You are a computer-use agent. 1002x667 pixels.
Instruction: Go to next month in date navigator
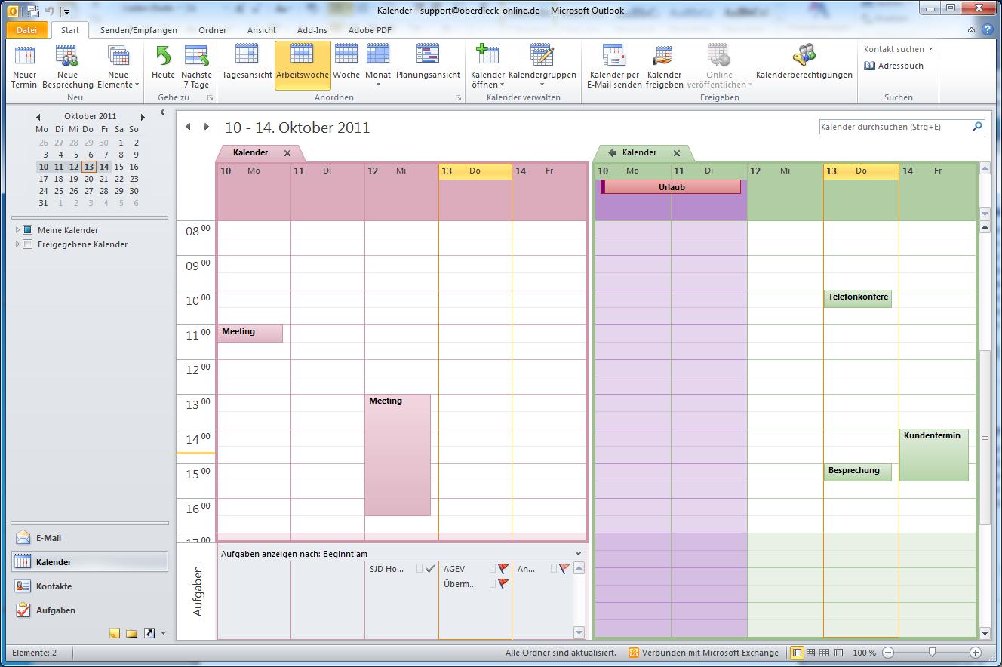(x=143, y=117)
